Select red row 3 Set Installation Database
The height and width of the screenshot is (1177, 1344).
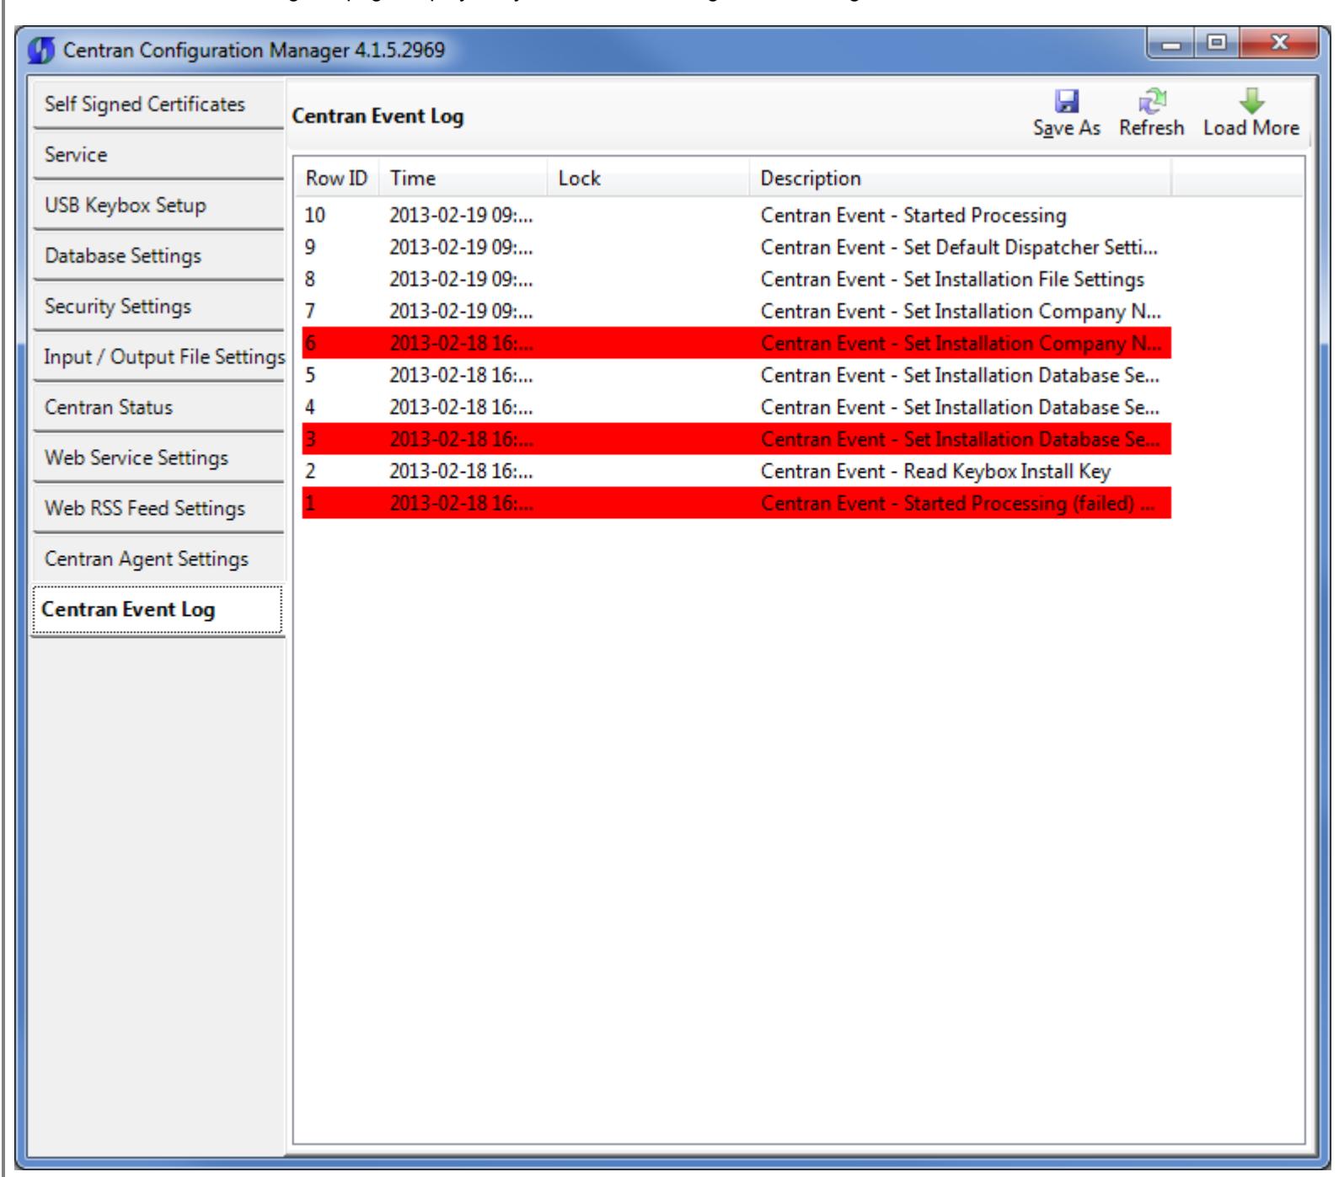point(736,440)
